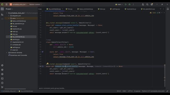The image size is (170, 95).
Task: Click my_commands.py breadcrumb in the navigation bar
Action: coord(26,91)
